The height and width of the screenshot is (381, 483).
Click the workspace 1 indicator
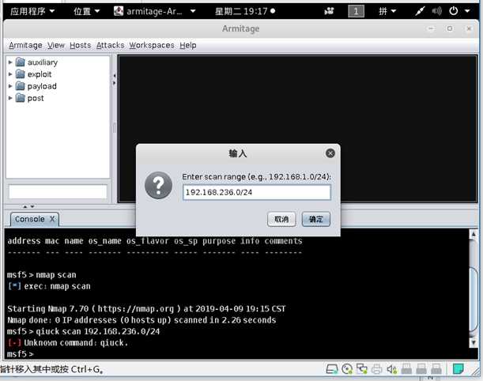click(356, 11)
